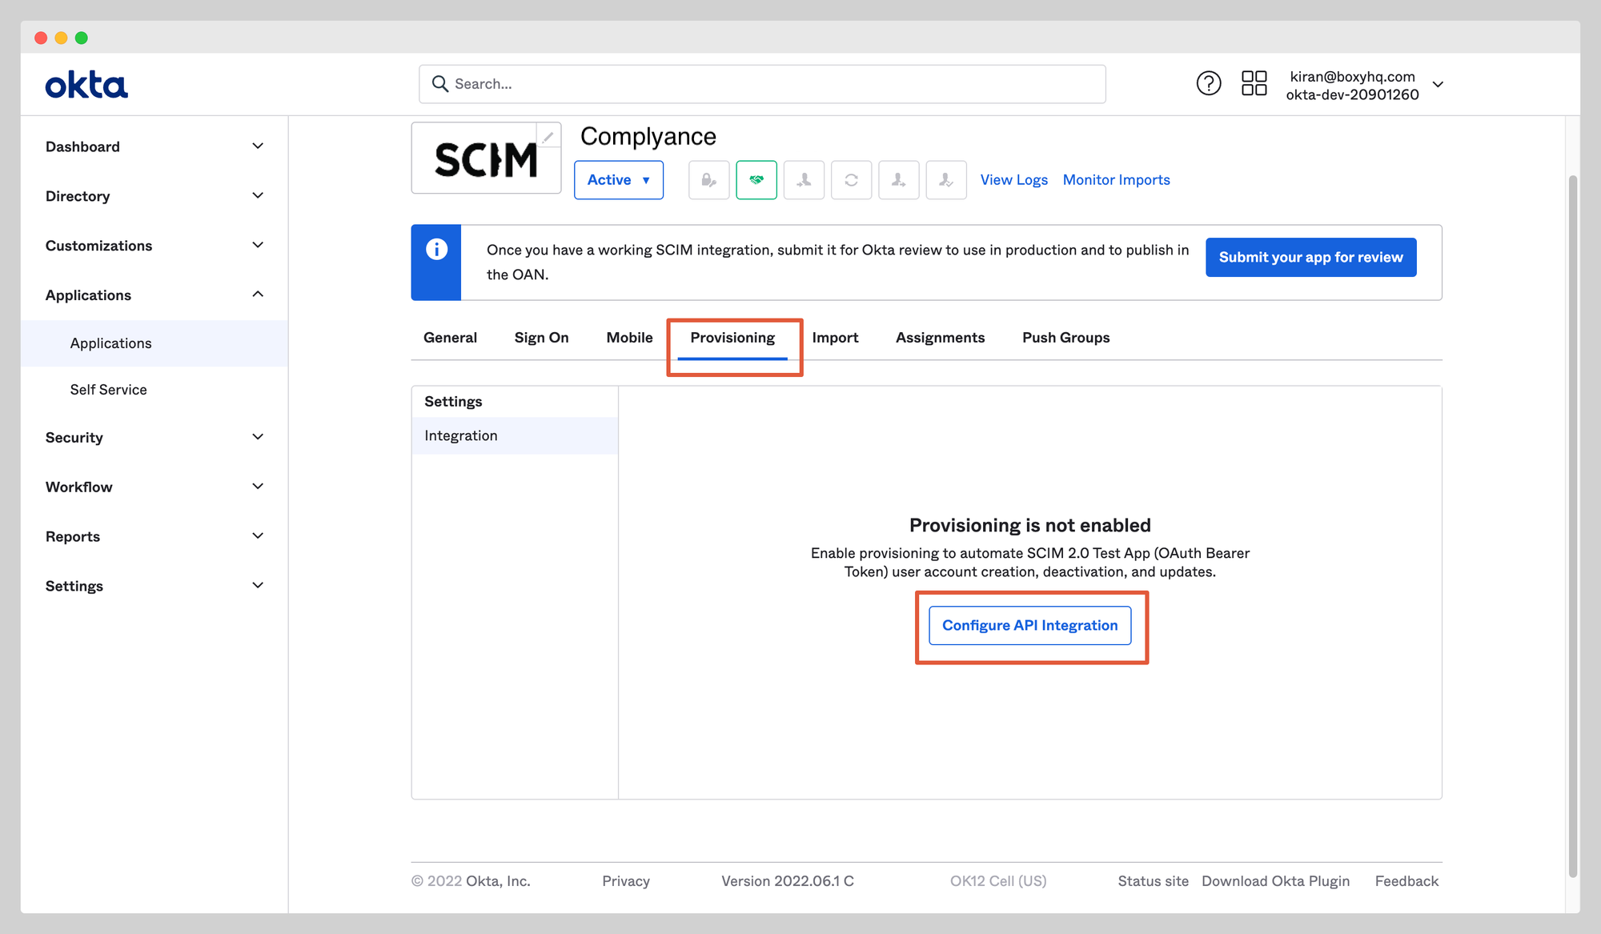Collapse the Applications sidebar section
Viewport: 1601px width, 934px height.
(154, 295)
